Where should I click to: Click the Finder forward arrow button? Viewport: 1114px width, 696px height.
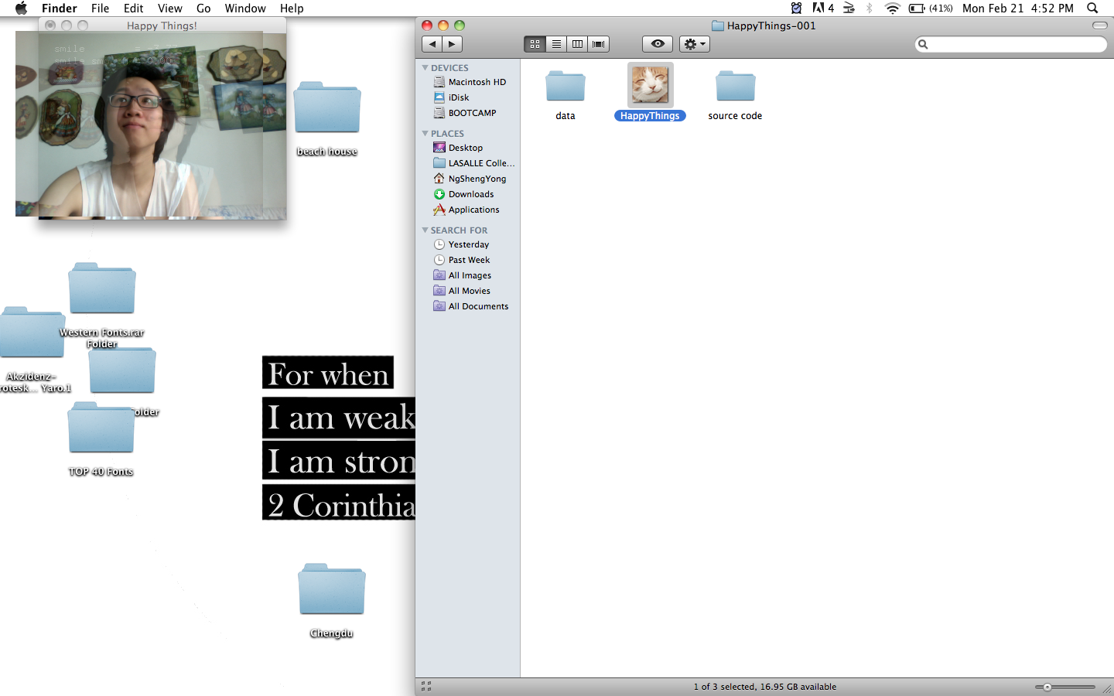click(x=452, y=44)
